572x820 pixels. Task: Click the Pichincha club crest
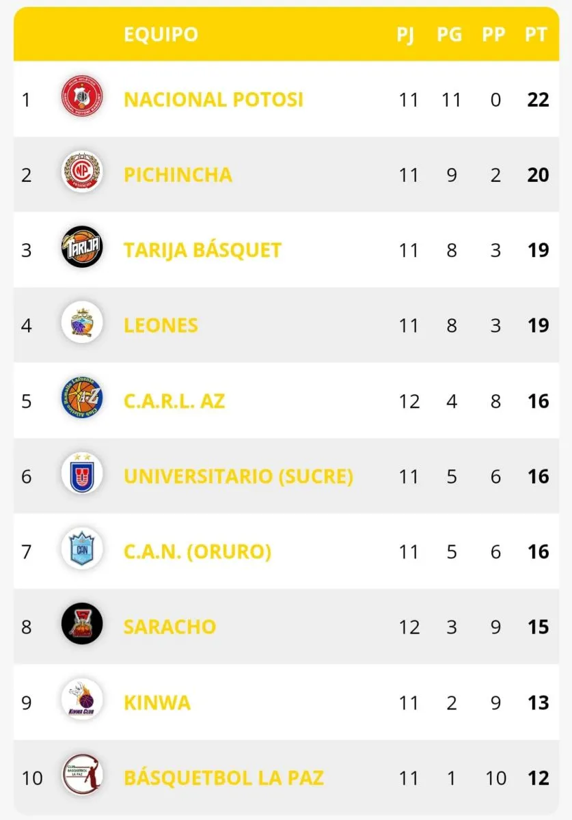[82, 175]
